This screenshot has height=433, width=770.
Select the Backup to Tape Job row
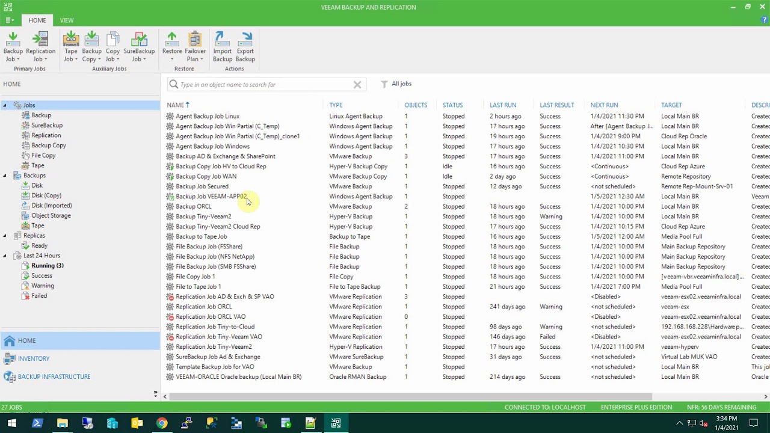point(466,236)
